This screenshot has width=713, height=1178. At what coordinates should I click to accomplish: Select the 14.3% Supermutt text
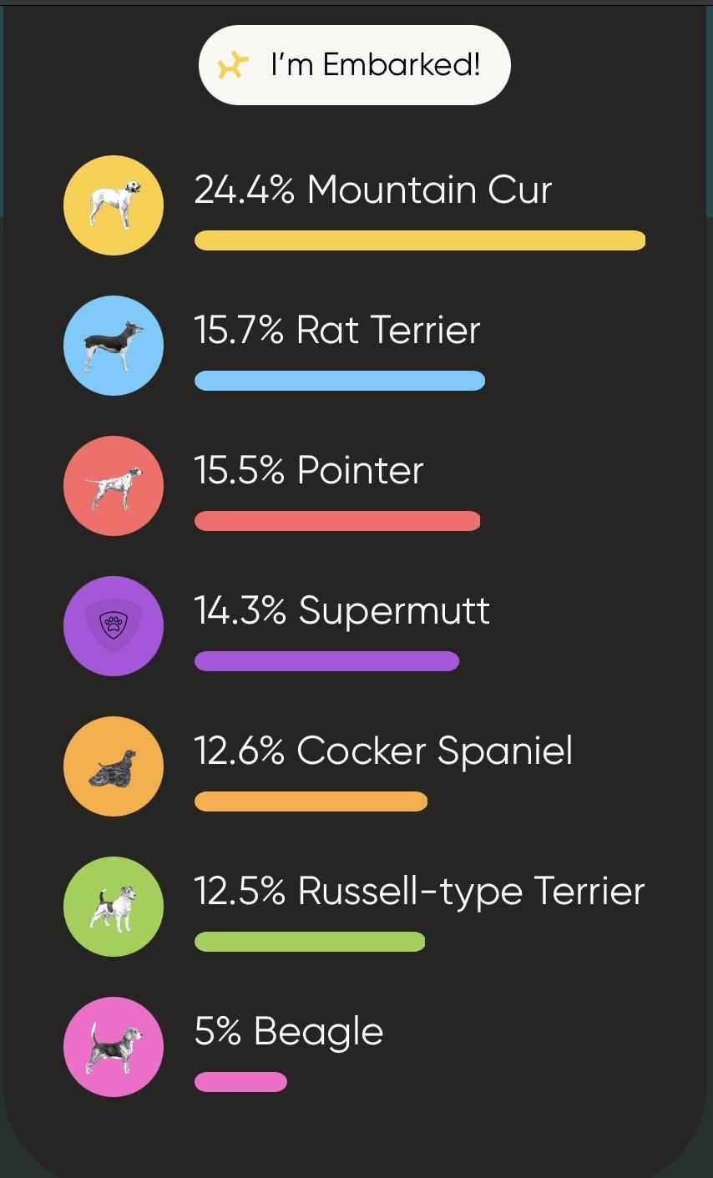pos(341,611)
